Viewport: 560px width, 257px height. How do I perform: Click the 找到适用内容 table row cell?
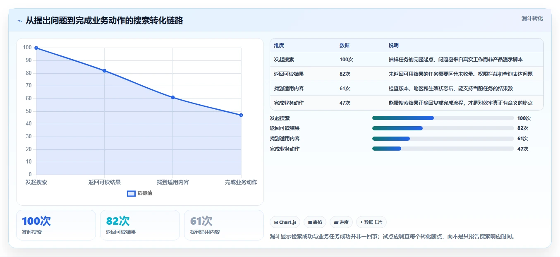[289, 89]
